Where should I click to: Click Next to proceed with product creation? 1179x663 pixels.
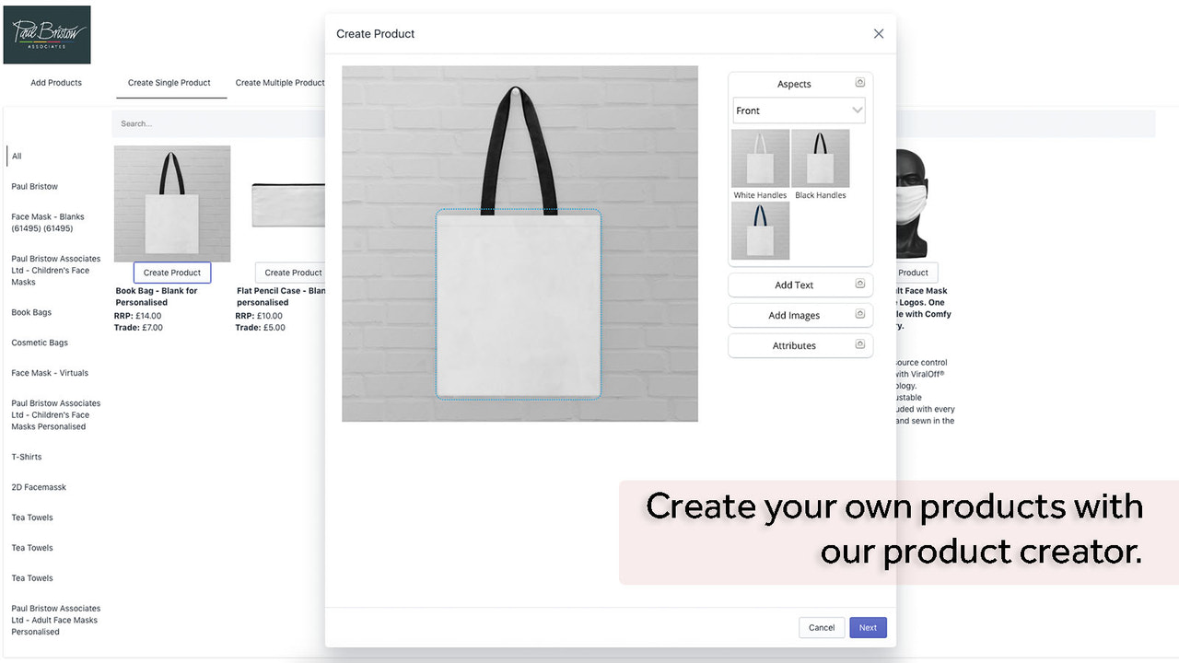coord(867,627)
